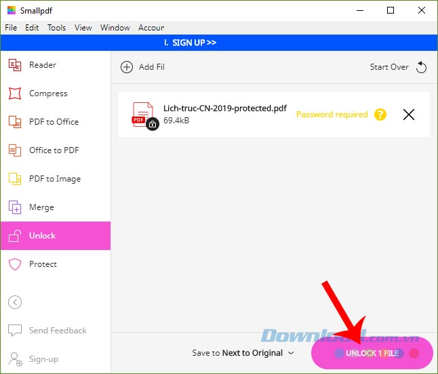Click the Compress label in sidebar
Image resolution: width=438 pixels, height=374 pixels.
click(x=48, y=93)
